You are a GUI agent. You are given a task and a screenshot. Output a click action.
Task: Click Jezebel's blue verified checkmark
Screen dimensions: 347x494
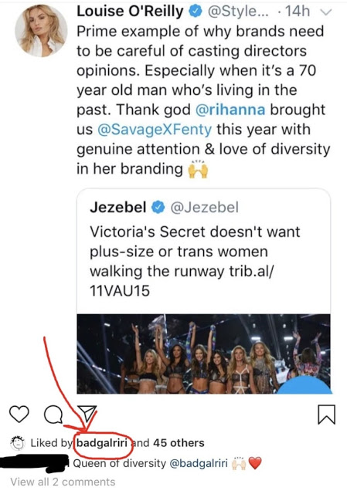pos(158,208)
